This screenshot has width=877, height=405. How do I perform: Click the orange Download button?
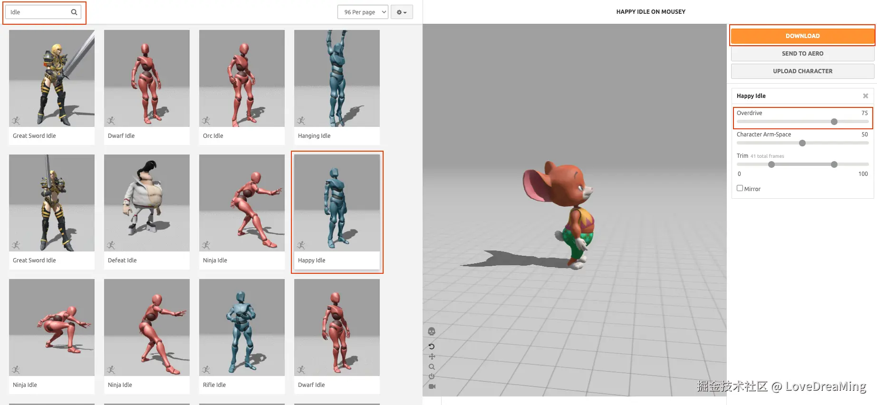(x=802, y=36)
